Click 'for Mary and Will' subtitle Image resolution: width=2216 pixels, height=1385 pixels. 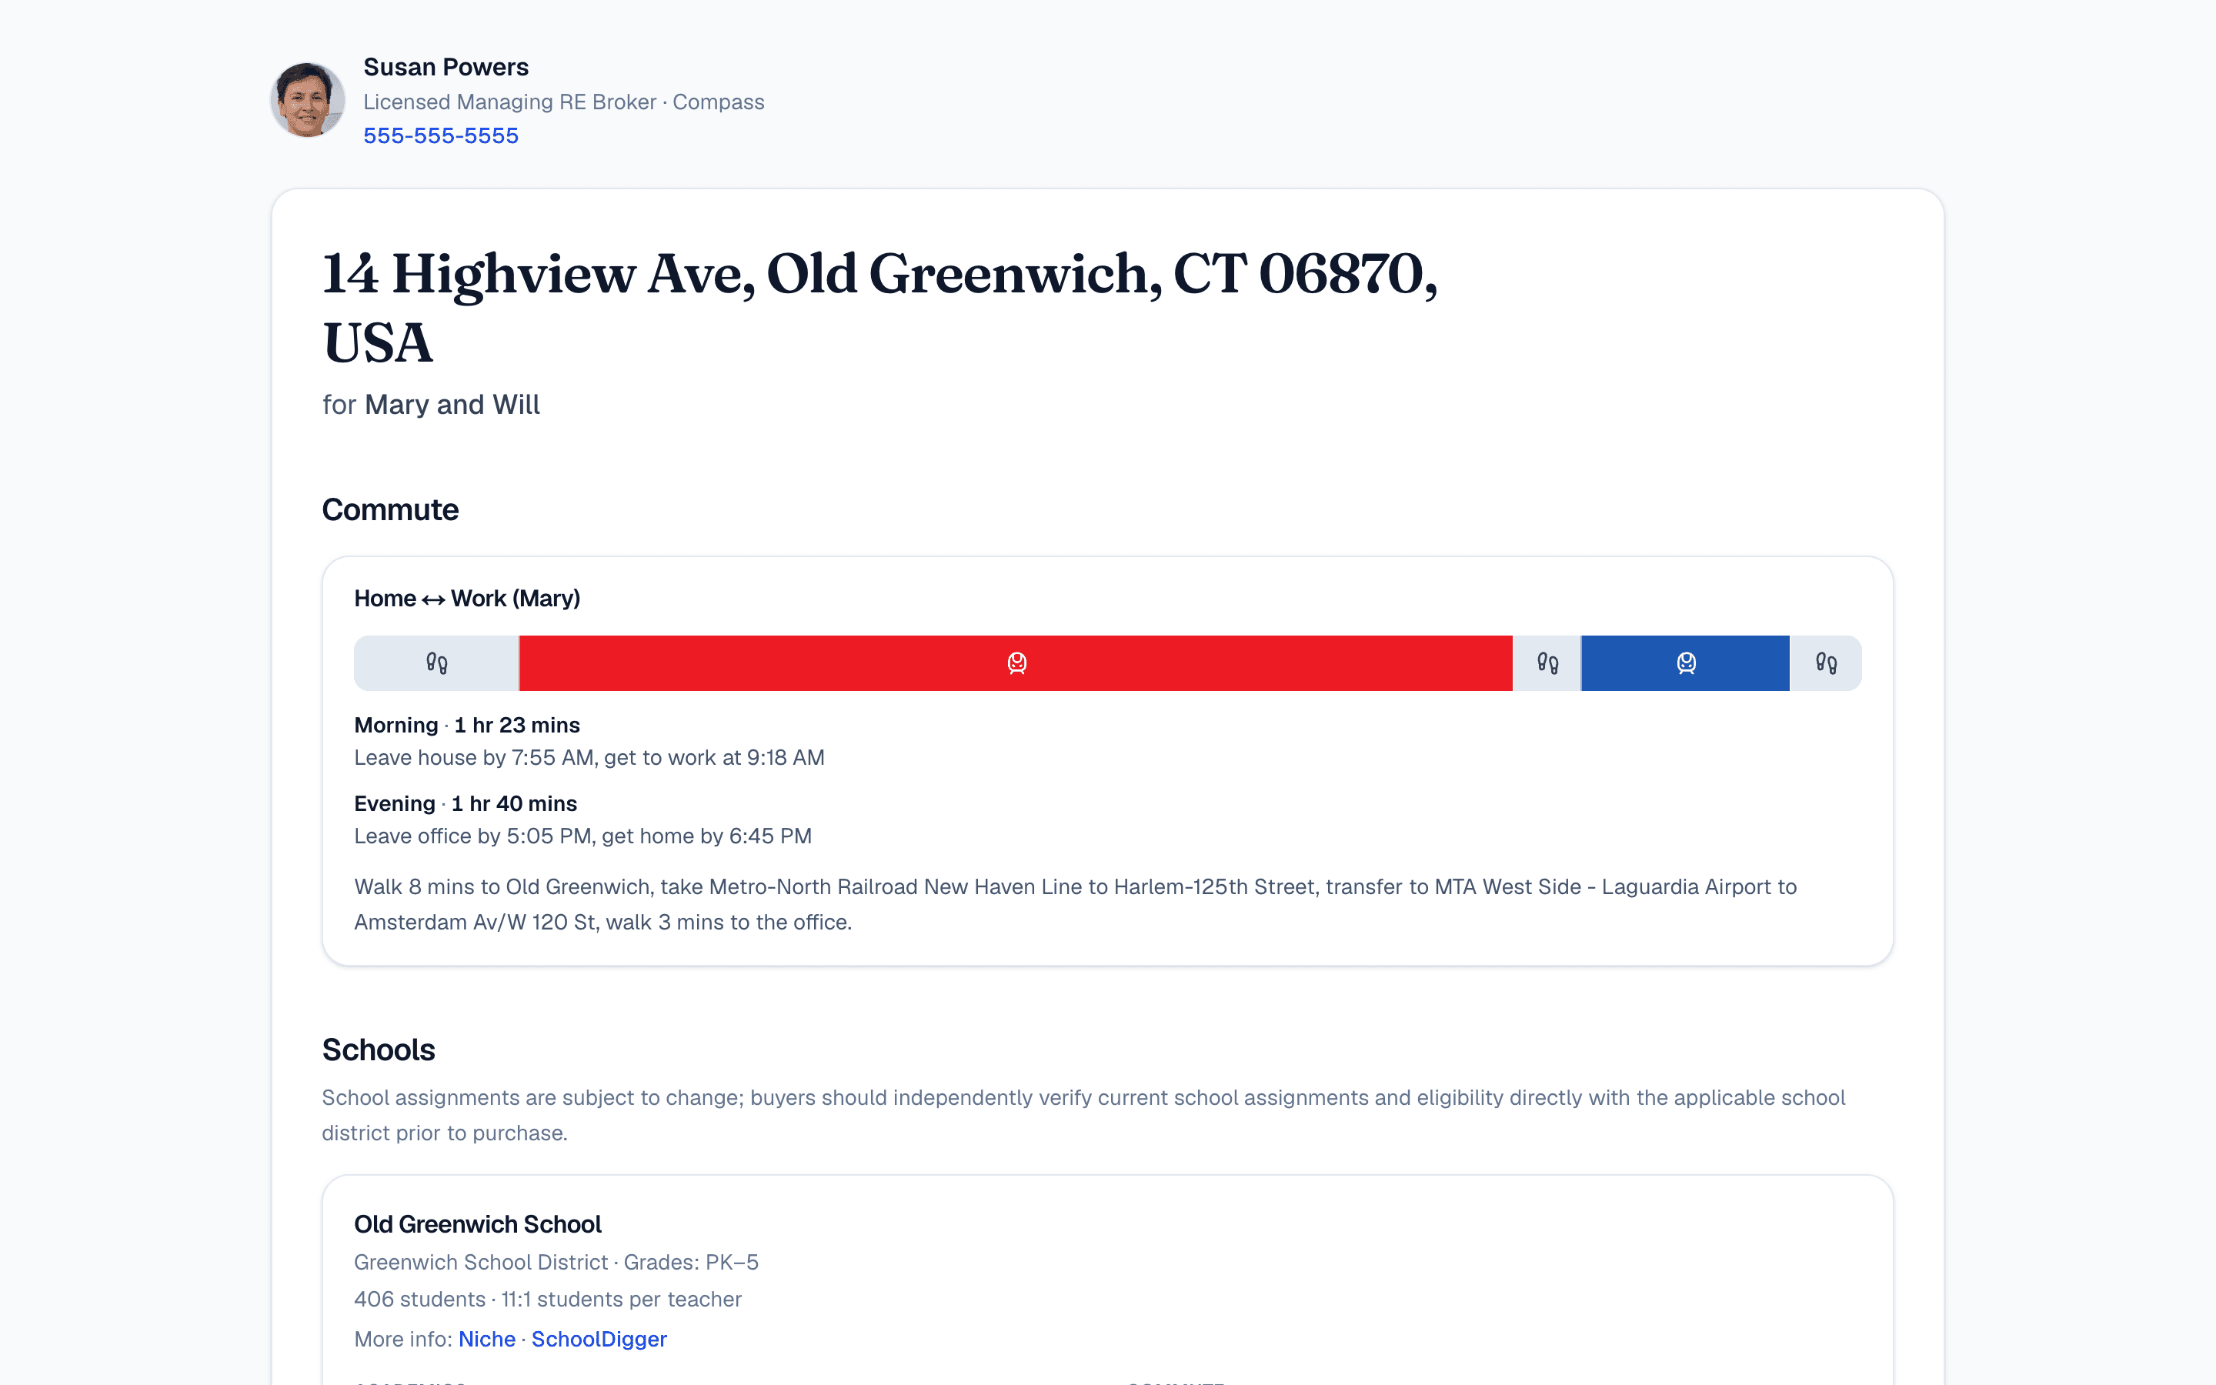[432, 405]
